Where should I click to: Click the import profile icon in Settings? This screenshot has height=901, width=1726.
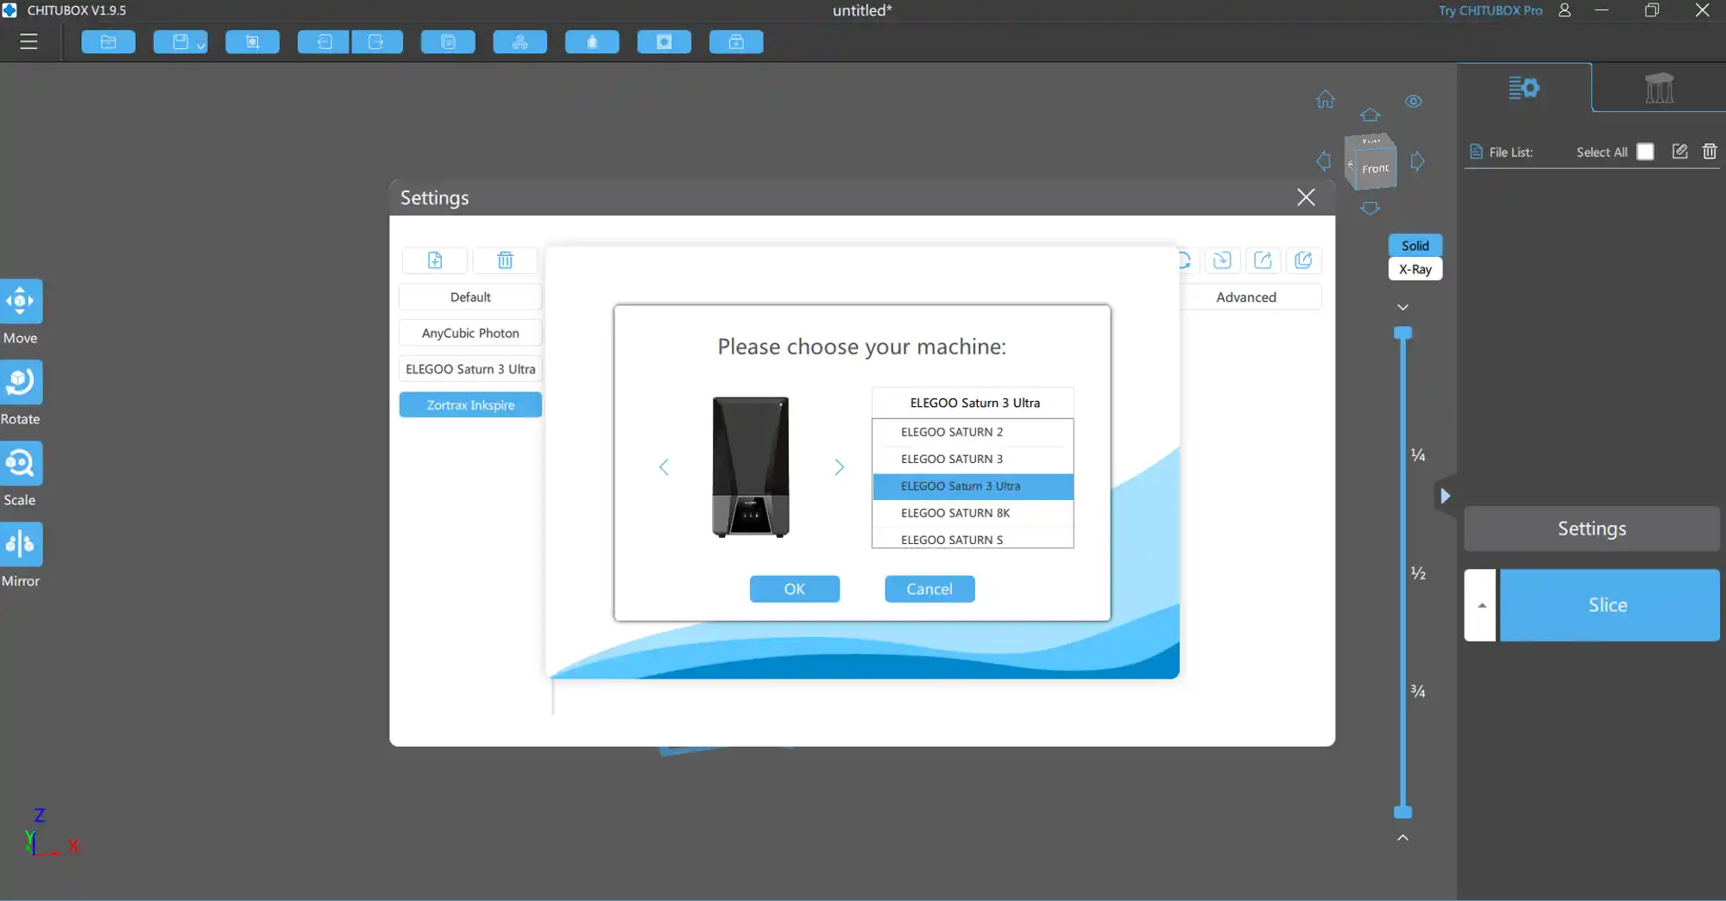click(1222, 260)
